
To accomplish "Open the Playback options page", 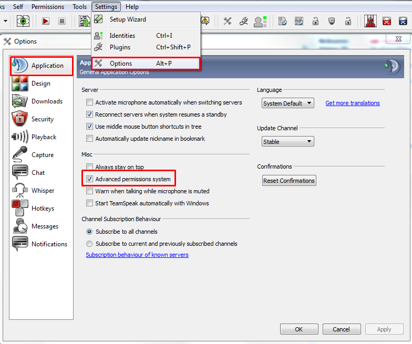I will (42, 137).
